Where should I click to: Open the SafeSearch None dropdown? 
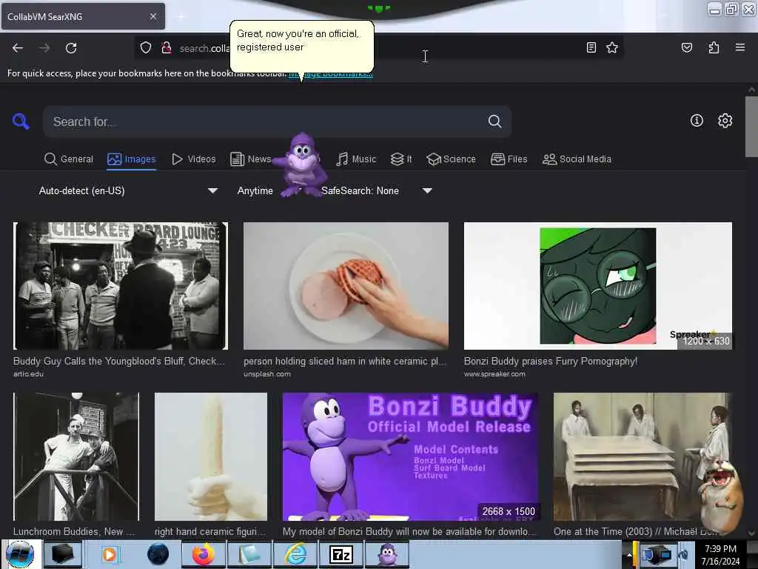click(376, 190)
